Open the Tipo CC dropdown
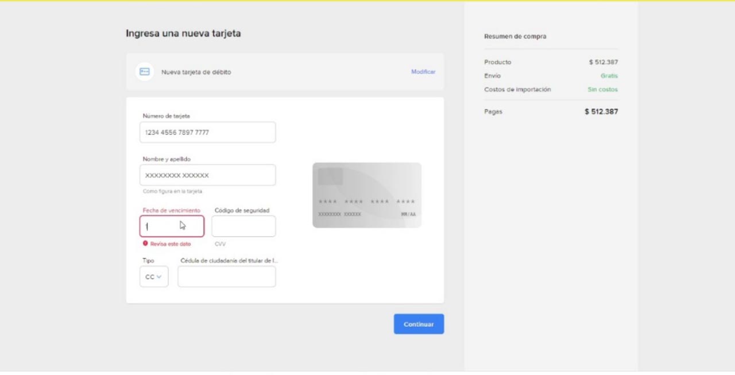 pyautogui.click(x=154, y=277)
